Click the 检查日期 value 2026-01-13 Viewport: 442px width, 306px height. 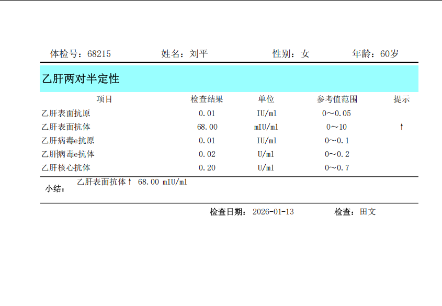coord(273,212)
